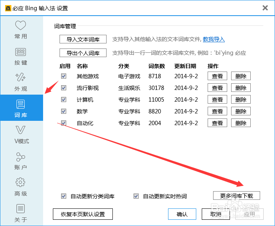Image resolution: width=275 pixels, height=226 pixels.
Task: Click the entry count 30178
Action: tap(156, 88)
